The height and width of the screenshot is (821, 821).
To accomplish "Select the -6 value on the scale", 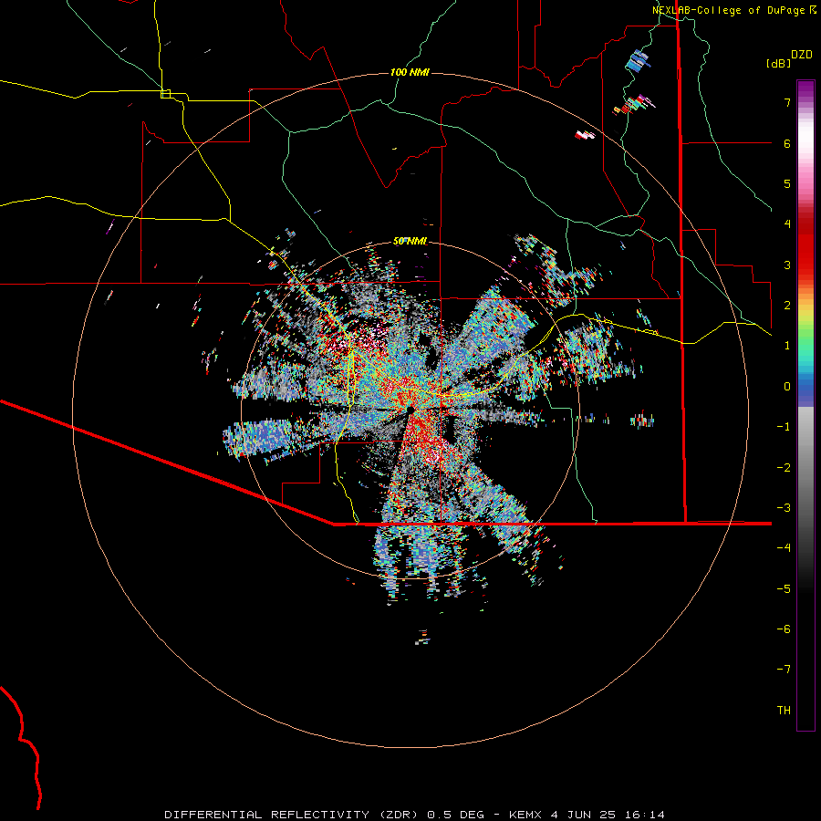I will 784,629.
